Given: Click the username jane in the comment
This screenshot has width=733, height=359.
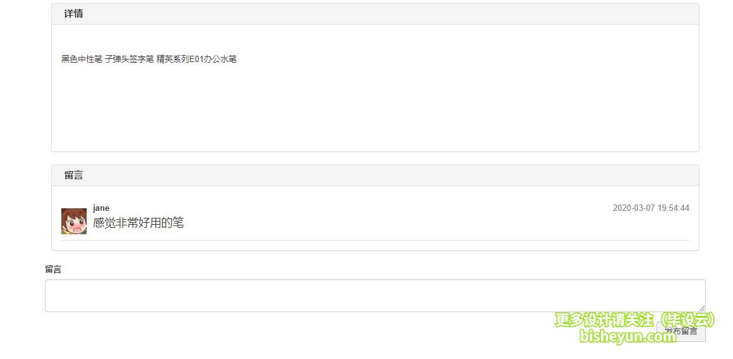Looking at the screenshot, I should [101, 208].
